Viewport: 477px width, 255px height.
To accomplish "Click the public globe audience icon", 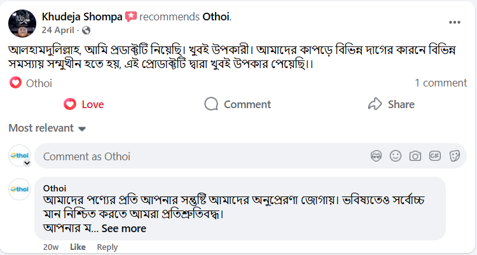I will (86, 30).
